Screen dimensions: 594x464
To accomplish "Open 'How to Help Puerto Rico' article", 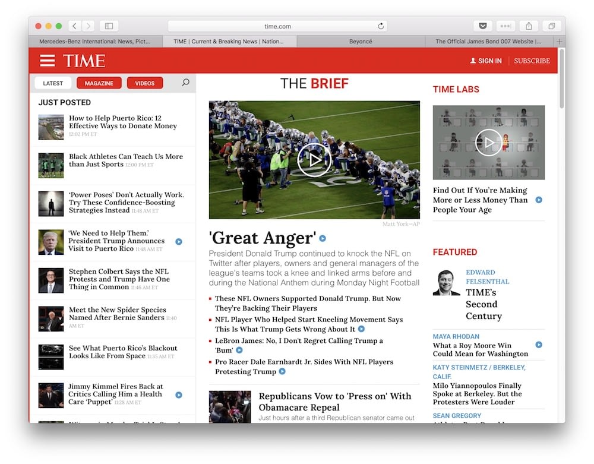I will [x=123, y=122].
